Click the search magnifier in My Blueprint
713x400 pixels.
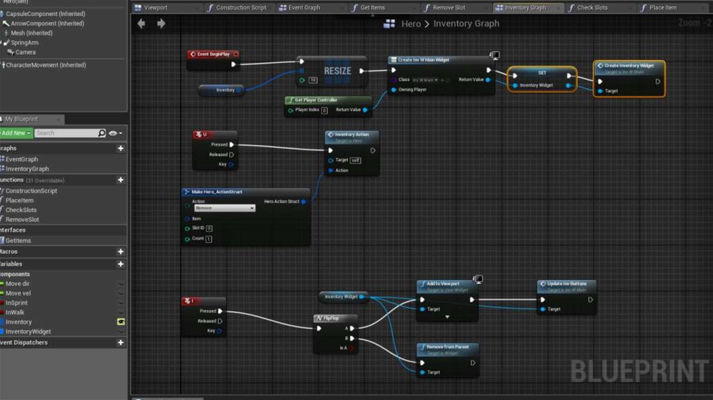(x=102, y=133)
